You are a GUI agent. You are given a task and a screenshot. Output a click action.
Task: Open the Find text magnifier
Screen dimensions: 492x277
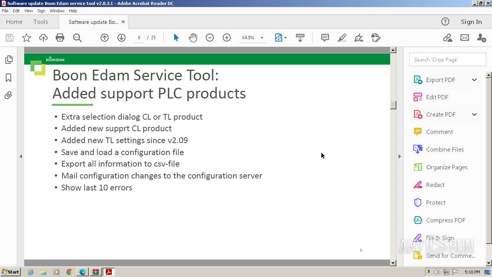click(77, 38)
